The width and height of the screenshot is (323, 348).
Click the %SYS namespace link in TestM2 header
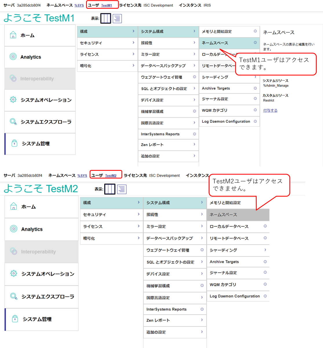82,176
